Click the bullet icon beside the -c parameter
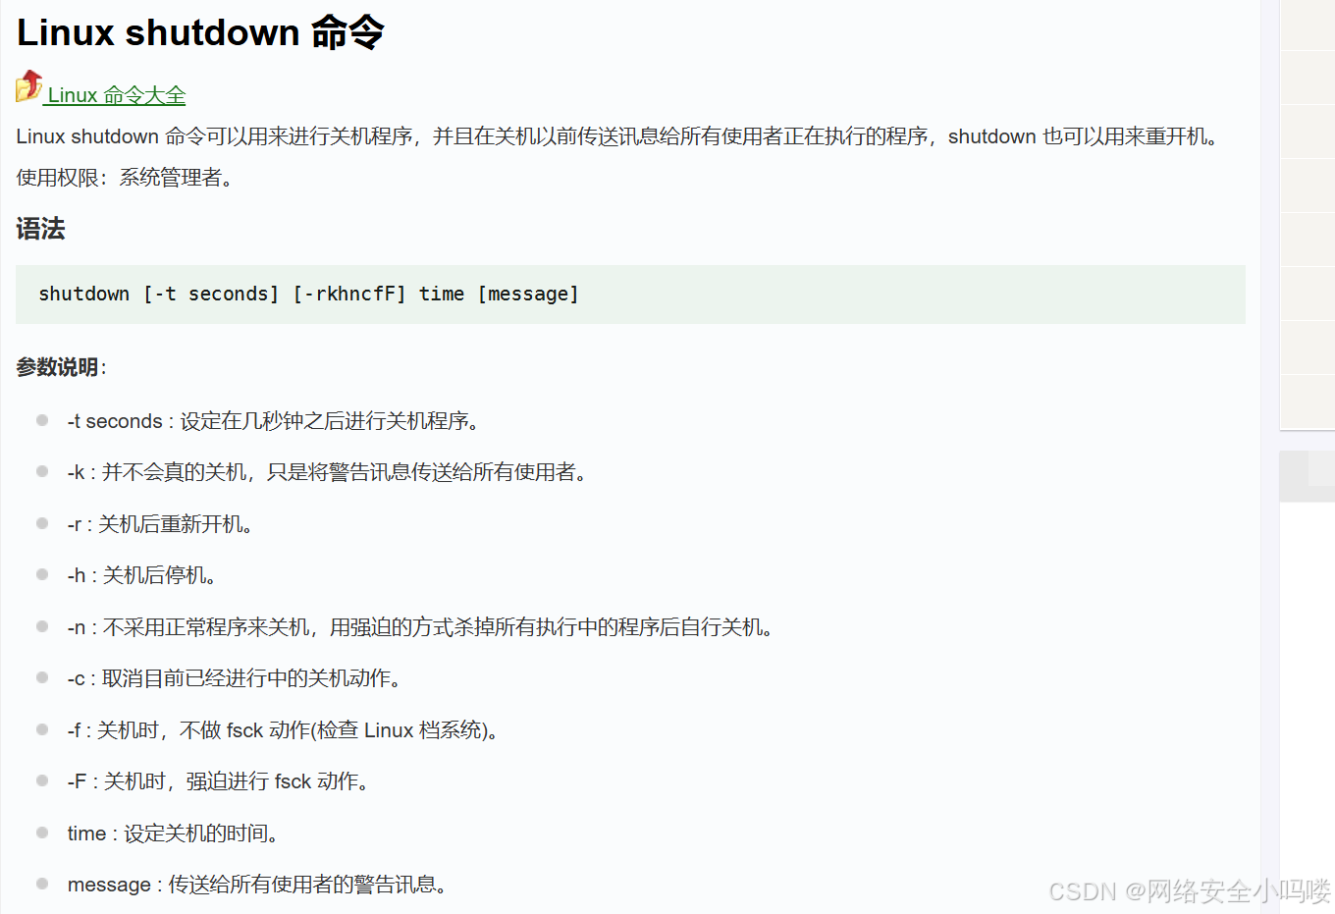This screenshot has width=1335, height=914. pos(41,677)
